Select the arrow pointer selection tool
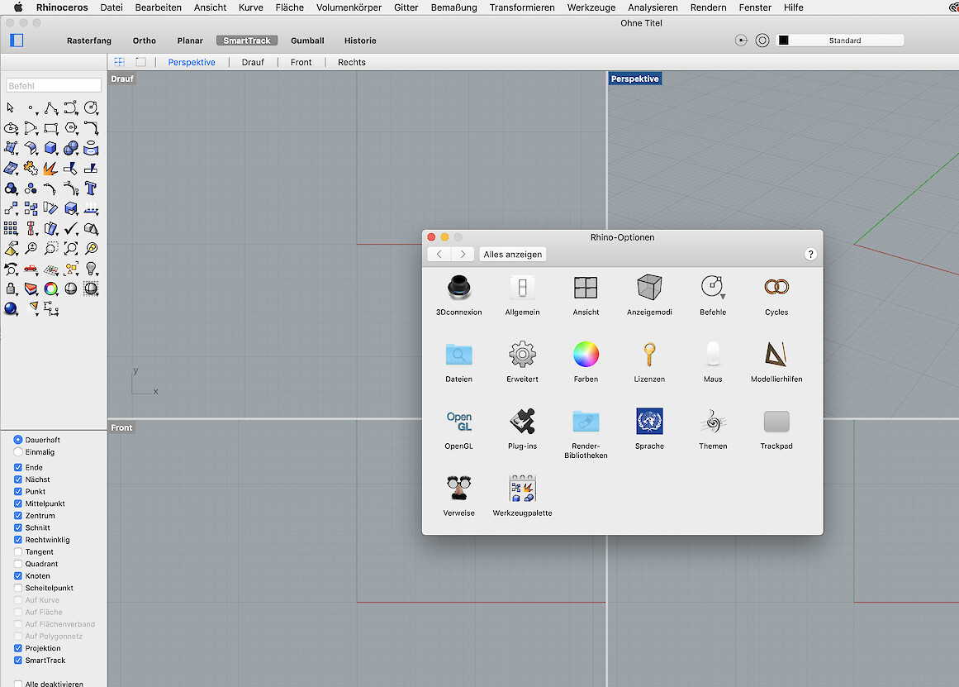Viewport: 959px width, 687px height. point(11,108)
